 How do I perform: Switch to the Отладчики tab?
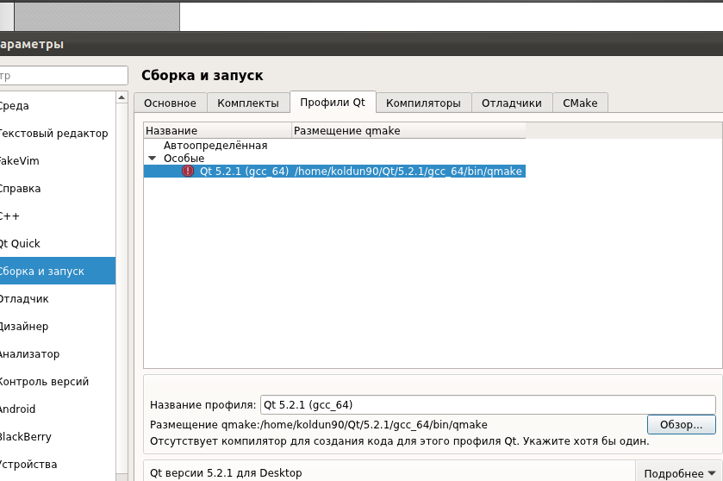[x=511, y=103]
